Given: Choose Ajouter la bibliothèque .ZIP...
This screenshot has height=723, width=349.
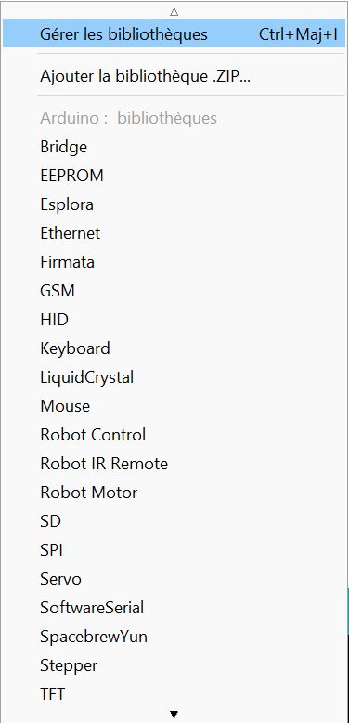Looking at the screenshot, I should pos(174,76).
